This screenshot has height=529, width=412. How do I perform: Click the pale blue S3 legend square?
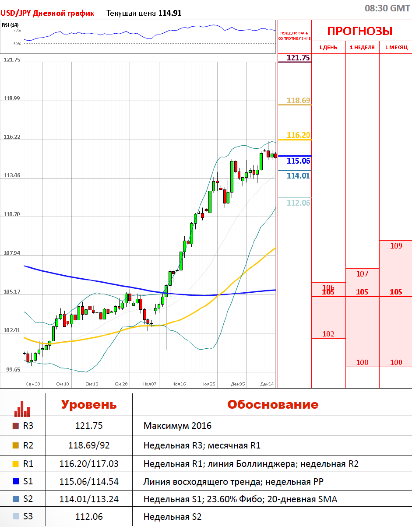[x=16, y=516]
